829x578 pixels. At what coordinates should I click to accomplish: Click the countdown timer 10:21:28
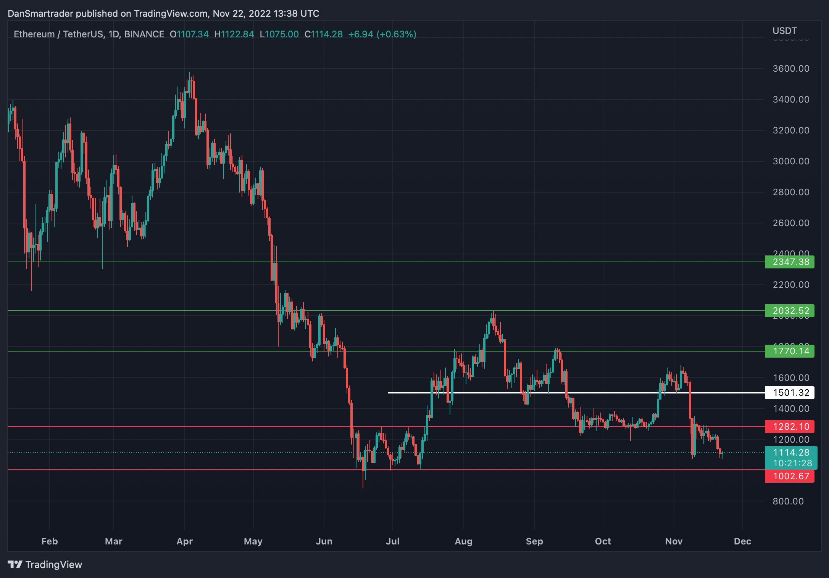(793, 463)
